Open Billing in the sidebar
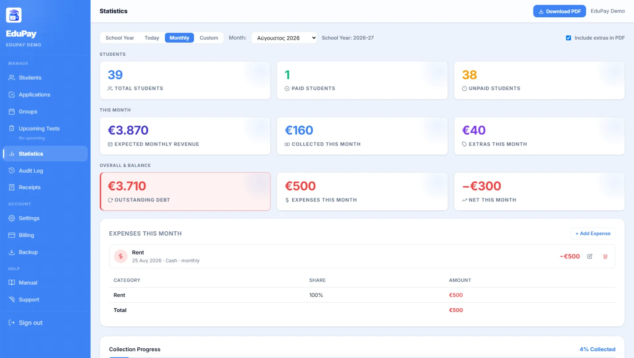This screenshot has width=634, height=358. point(45,235)
